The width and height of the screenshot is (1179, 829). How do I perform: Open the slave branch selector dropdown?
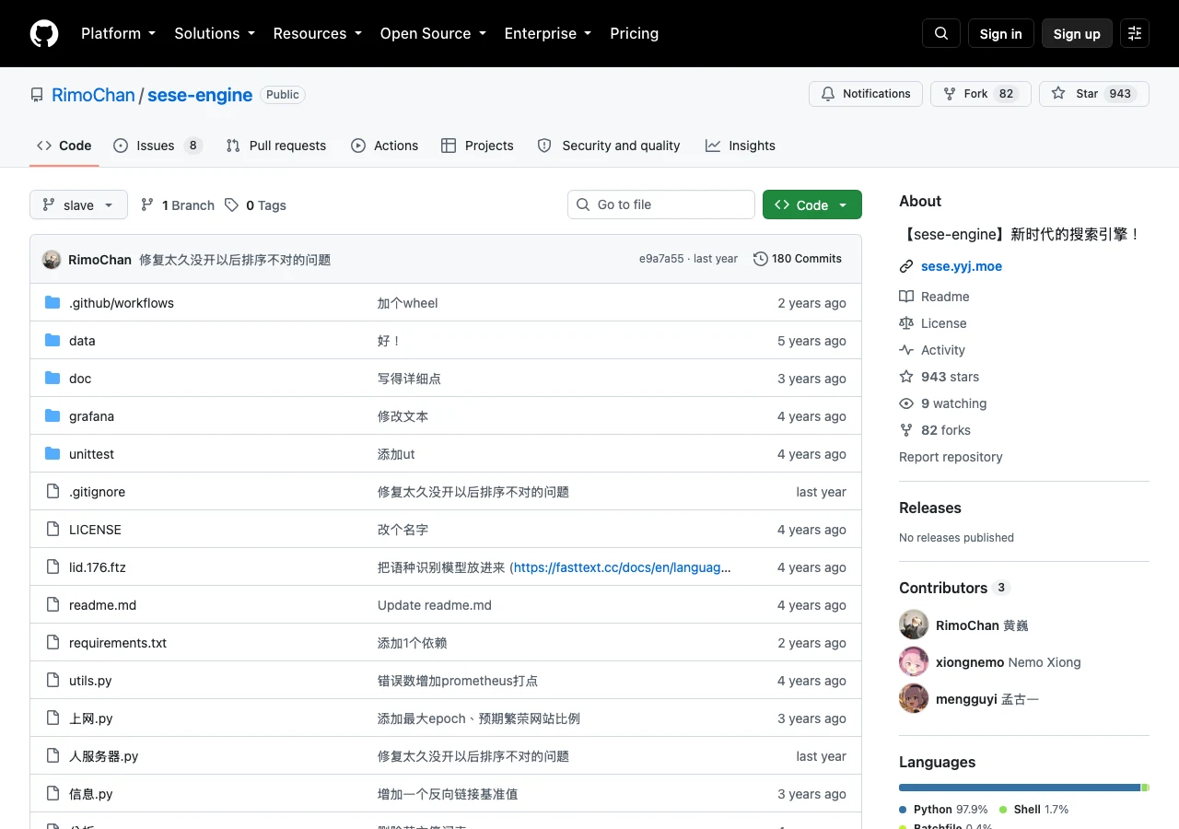(x=78, y=204)
